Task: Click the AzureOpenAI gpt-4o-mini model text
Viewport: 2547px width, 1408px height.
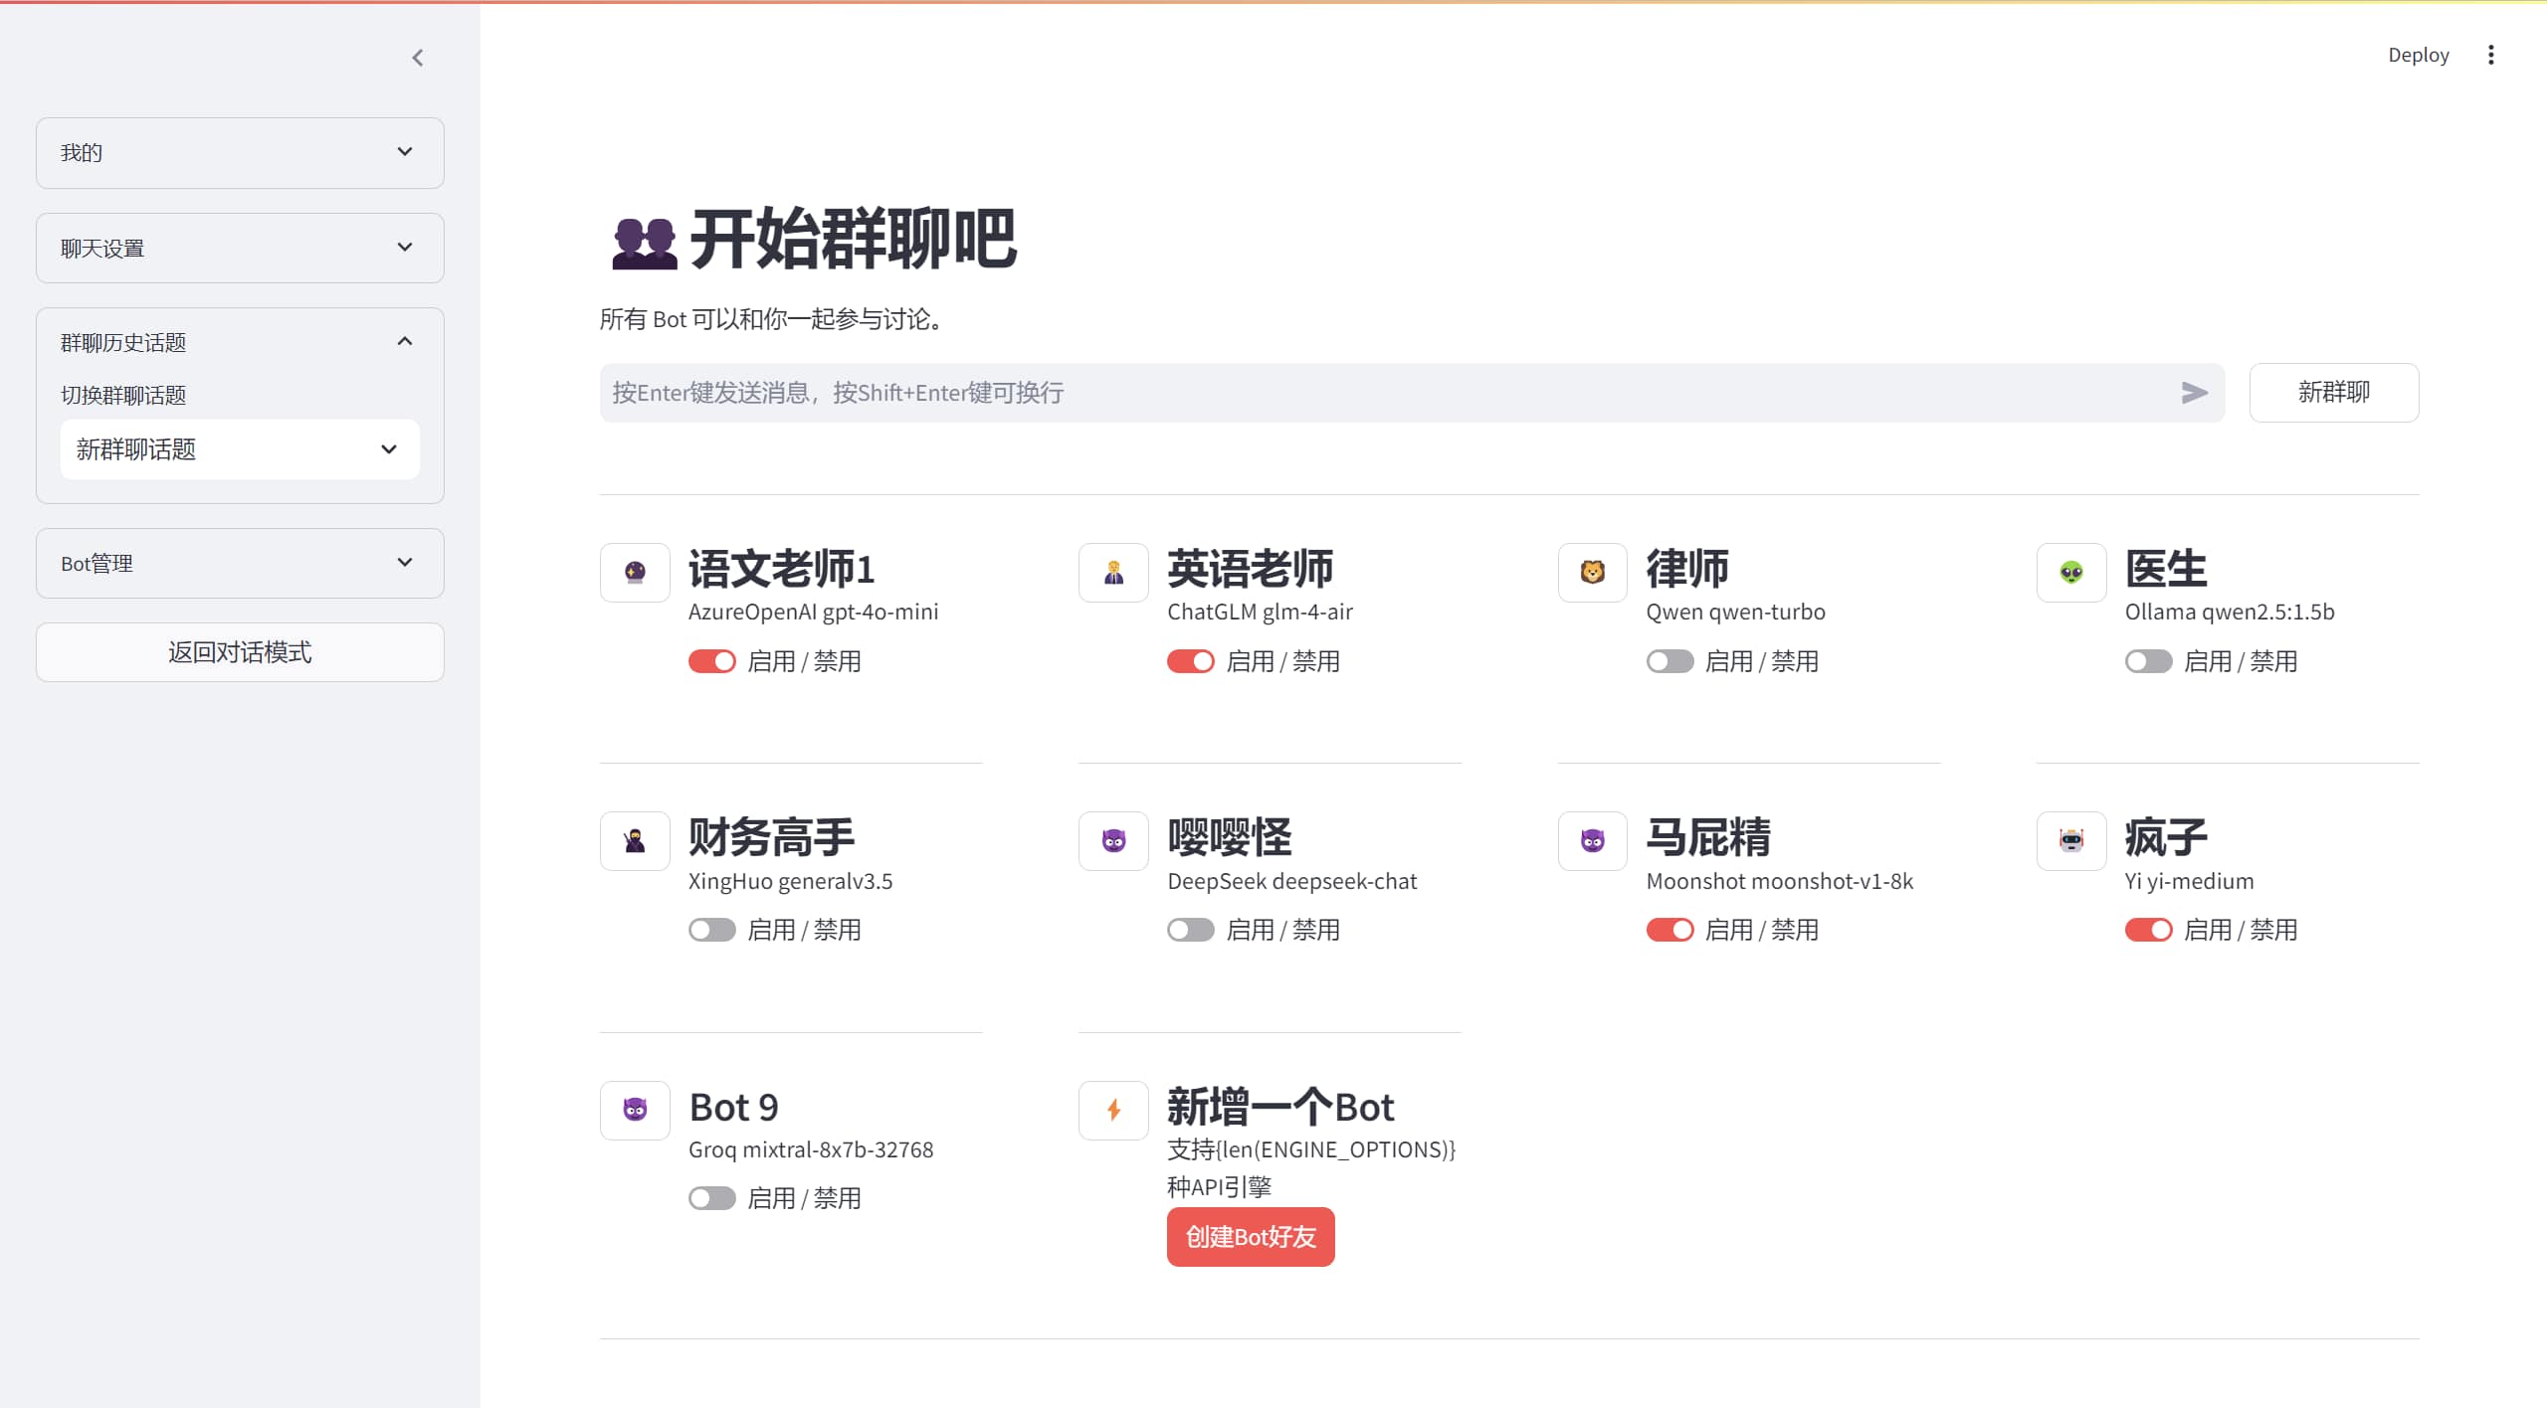Action: (813, 613)
